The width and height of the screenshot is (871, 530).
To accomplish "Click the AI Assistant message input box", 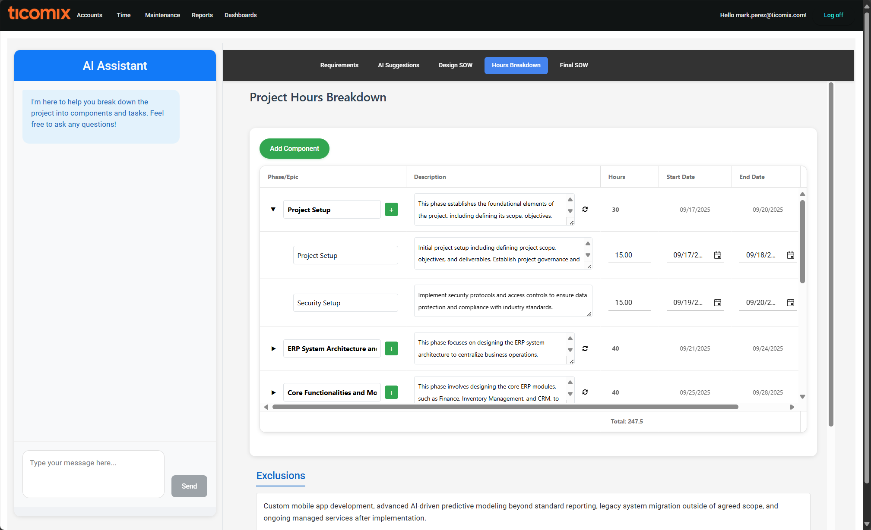I will click(93, 474).
